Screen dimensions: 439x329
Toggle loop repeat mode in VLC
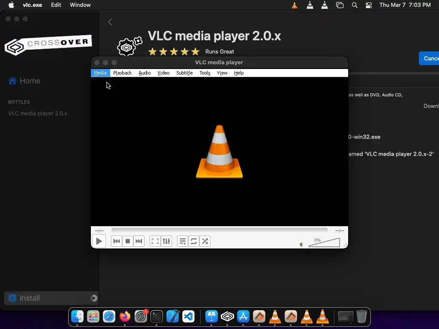[x=194, y=241]
